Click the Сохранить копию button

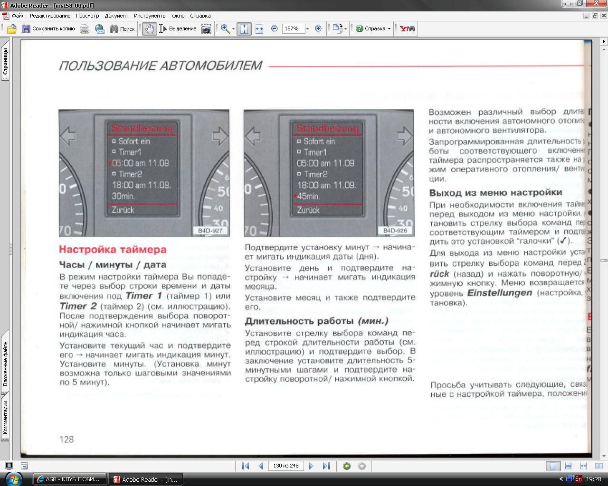coord(48,29)
